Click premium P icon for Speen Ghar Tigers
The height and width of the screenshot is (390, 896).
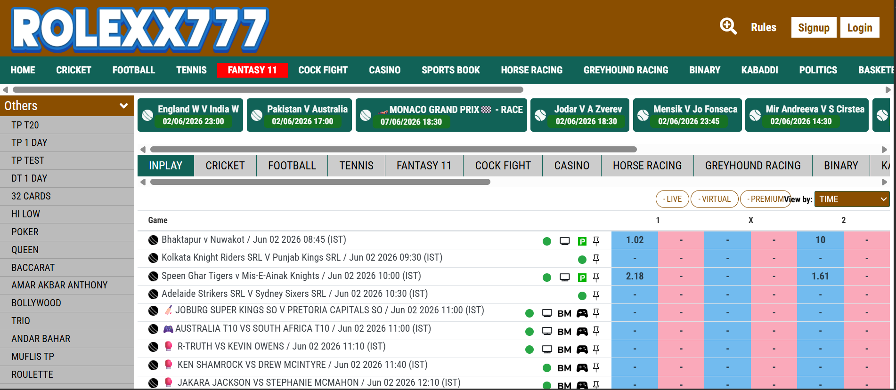582,278
